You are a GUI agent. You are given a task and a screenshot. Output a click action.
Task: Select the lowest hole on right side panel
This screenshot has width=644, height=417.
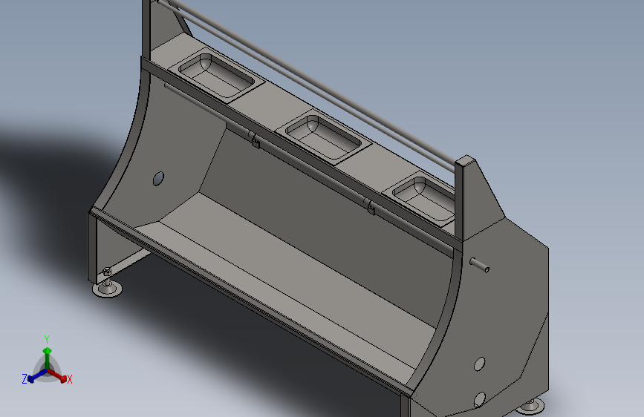(x=479, y=399)
